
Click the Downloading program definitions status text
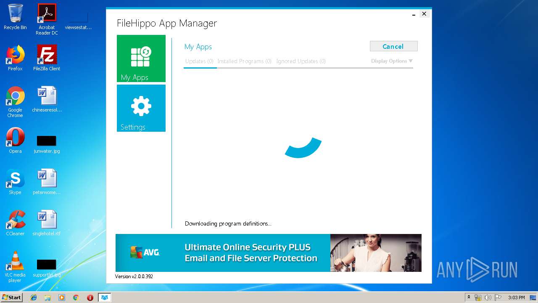tap(228, 223)
